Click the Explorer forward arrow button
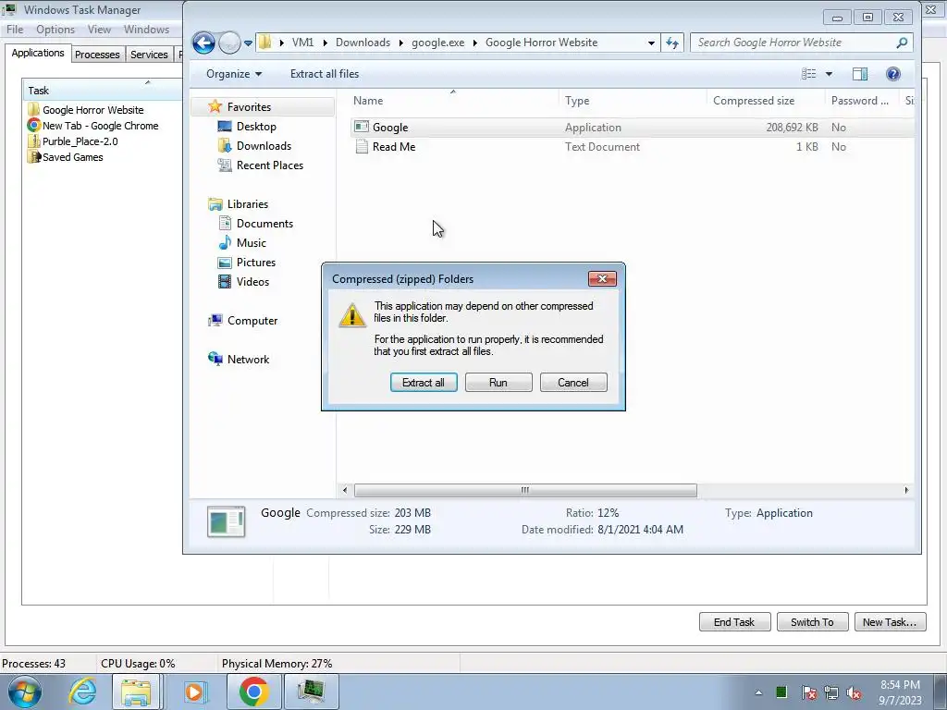The height and width of the screenshot is (710, 947). coord(229,43)
